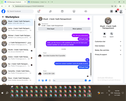Choose a GIF icon in composer

coord(50,81)
